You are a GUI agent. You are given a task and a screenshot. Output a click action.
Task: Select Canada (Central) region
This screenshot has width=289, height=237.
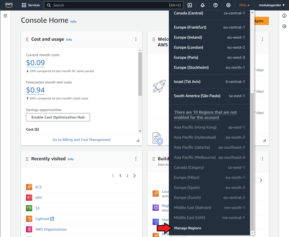209,13
